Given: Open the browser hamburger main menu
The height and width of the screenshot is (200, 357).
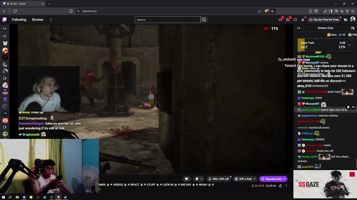Looking at the screenshot, I should pyautogui.click(x=353, y=11).
